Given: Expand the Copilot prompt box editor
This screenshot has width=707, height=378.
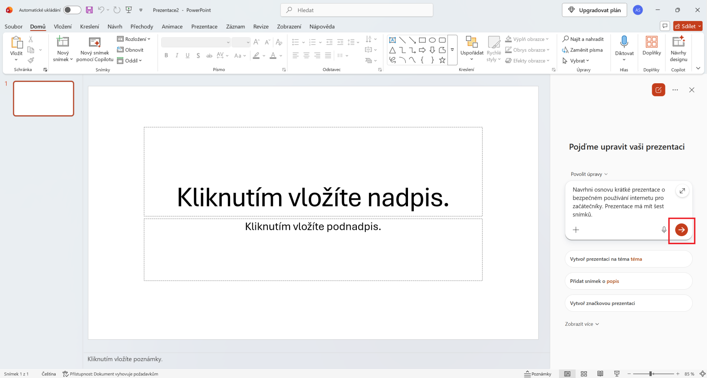Looking at the screenshot, I should click(x=682, y=191).
